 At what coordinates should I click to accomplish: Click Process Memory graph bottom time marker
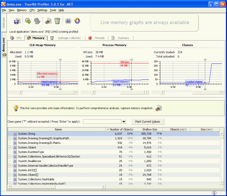[x=131, y=89]
